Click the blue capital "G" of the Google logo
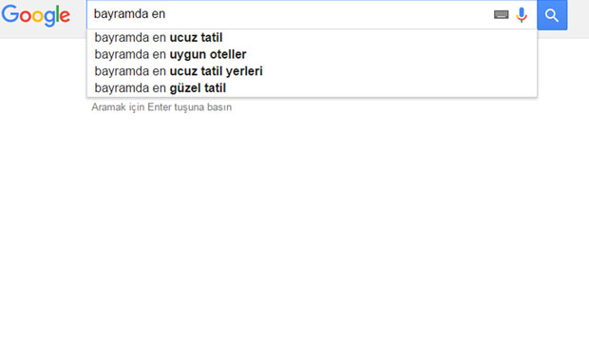 [10, 14]
